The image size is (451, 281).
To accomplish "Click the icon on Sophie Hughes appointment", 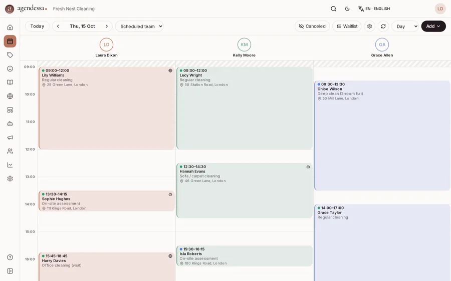I will [x=170, y=194].
